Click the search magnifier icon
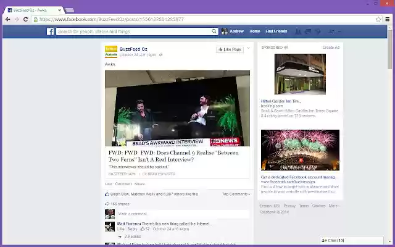This screenshot has height=247, width=395. pyautogui.click(x=214, y=31)
